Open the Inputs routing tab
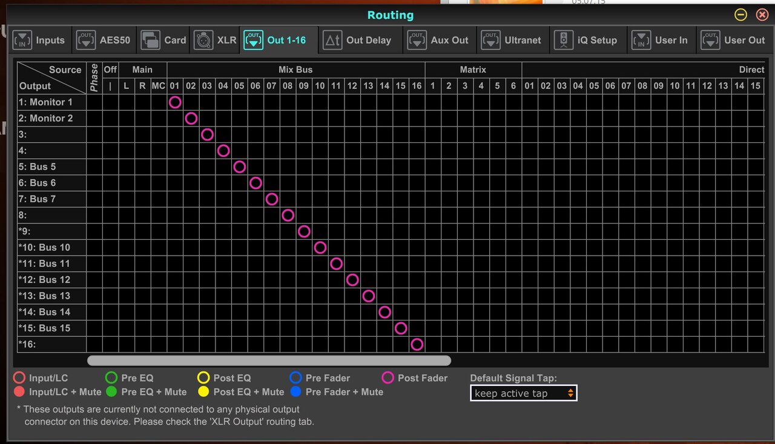 click(x=39, y=41)
